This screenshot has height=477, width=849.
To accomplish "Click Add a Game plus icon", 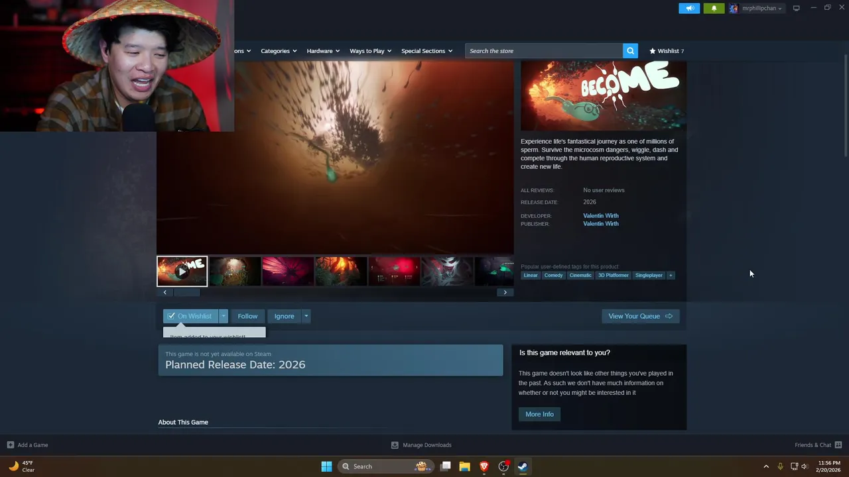I will point(10,445).
